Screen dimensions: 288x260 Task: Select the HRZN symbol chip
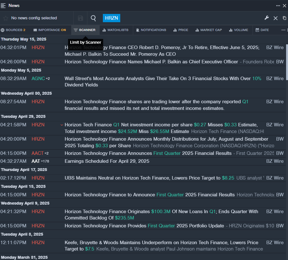coord(111,18)
